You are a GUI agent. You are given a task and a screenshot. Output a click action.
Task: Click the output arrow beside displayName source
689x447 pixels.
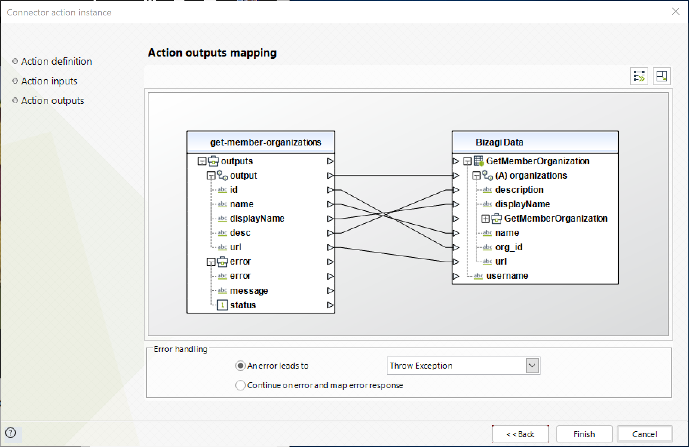(x=331, y=218)
